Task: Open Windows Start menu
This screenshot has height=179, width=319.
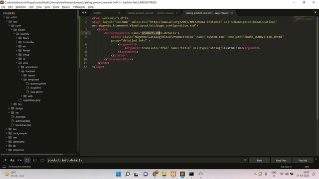Action: [x=118, y=174]
